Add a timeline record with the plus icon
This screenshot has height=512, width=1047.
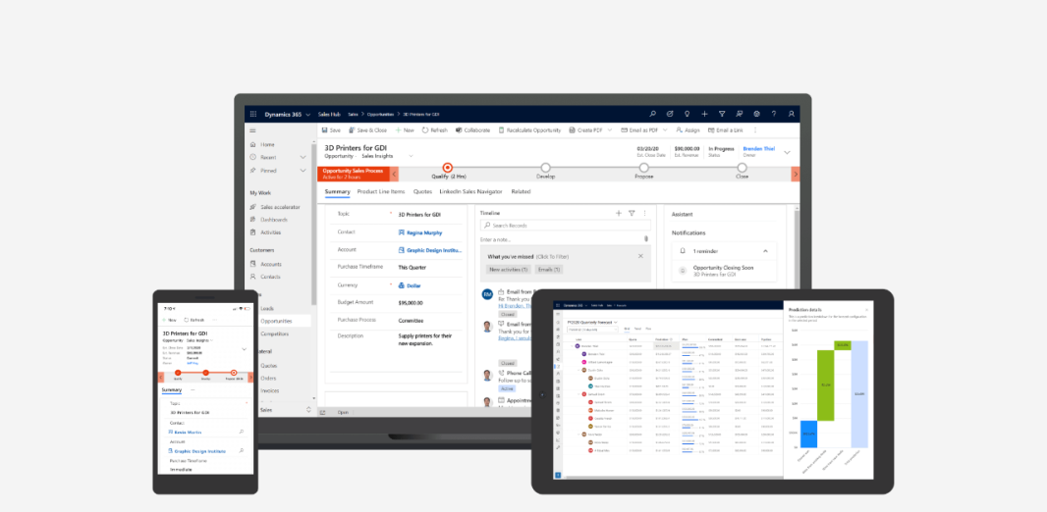coord(619,214)
